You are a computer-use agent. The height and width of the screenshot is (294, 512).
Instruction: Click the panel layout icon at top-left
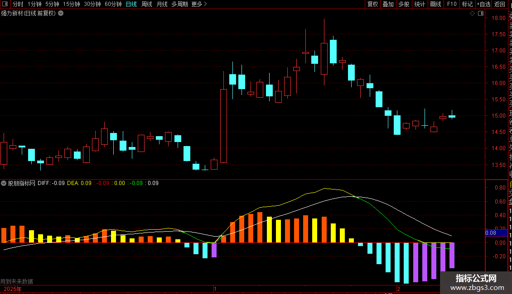click(x=5, y=4)
